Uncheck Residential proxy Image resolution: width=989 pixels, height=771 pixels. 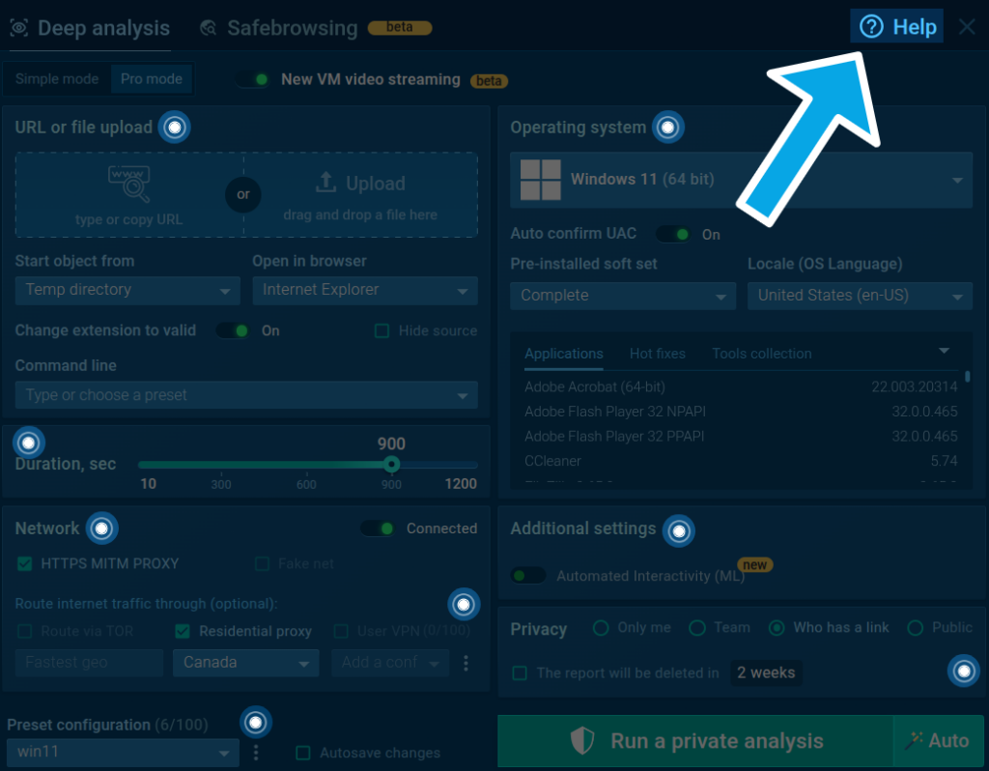pyautogui.click(x=183, y=631)
